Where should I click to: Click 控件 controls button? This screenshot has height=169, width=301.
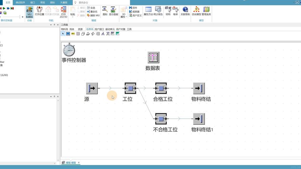[133, 8]
